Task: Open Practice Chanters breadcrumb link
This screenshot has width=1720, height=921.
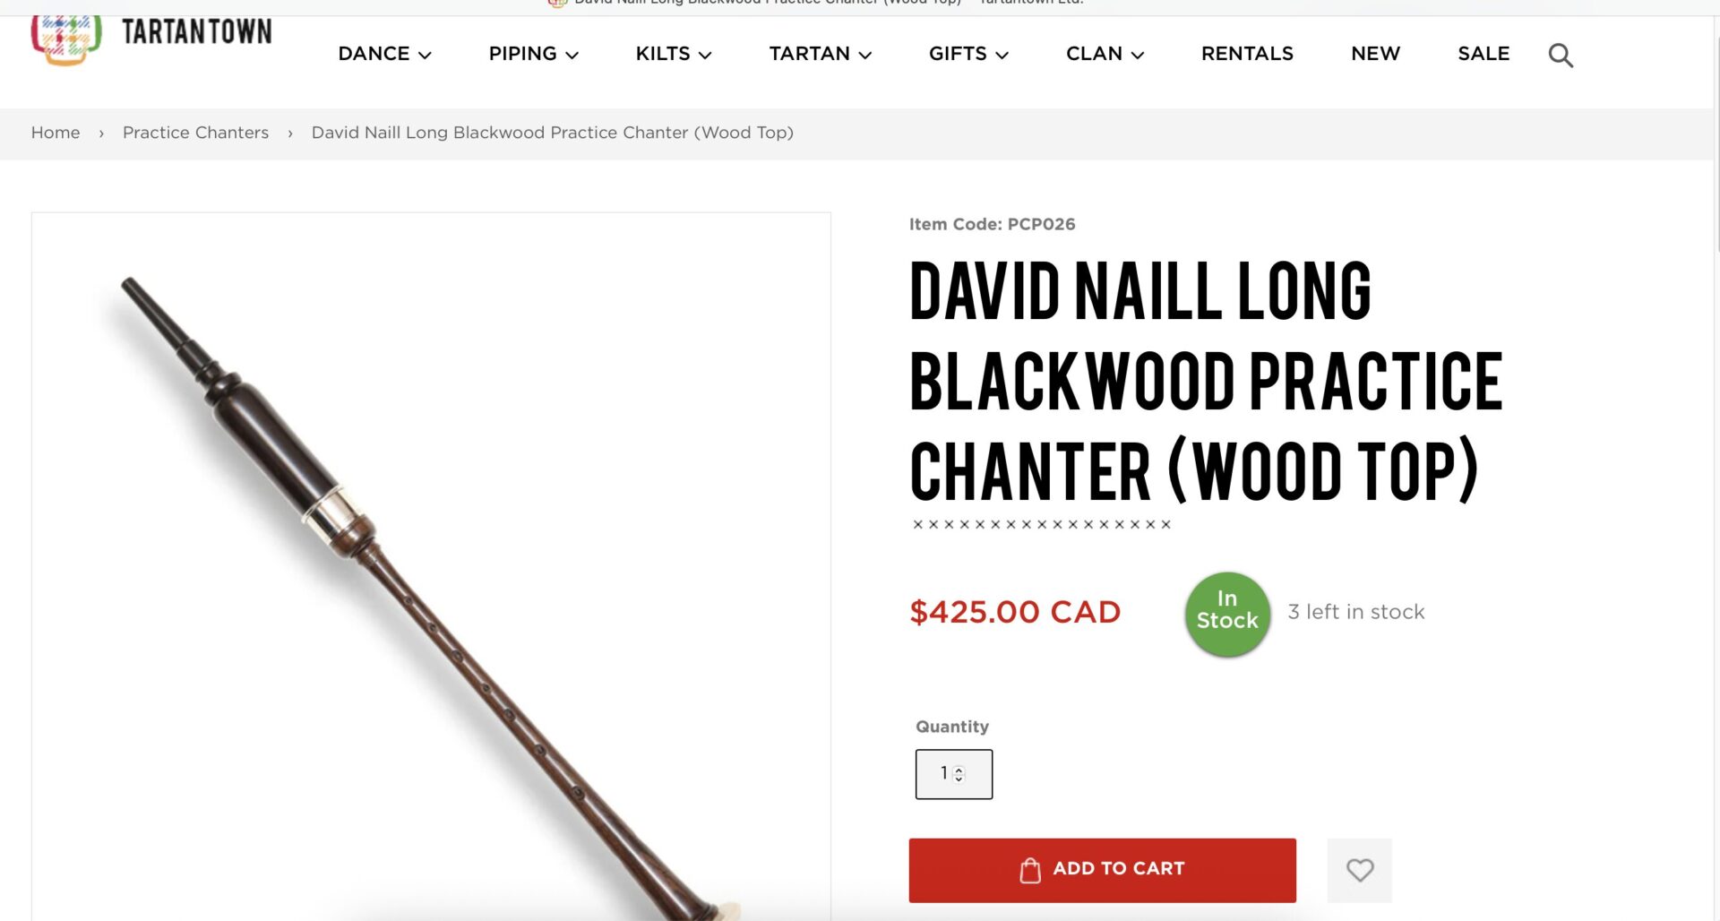Action: click(195, 133)
